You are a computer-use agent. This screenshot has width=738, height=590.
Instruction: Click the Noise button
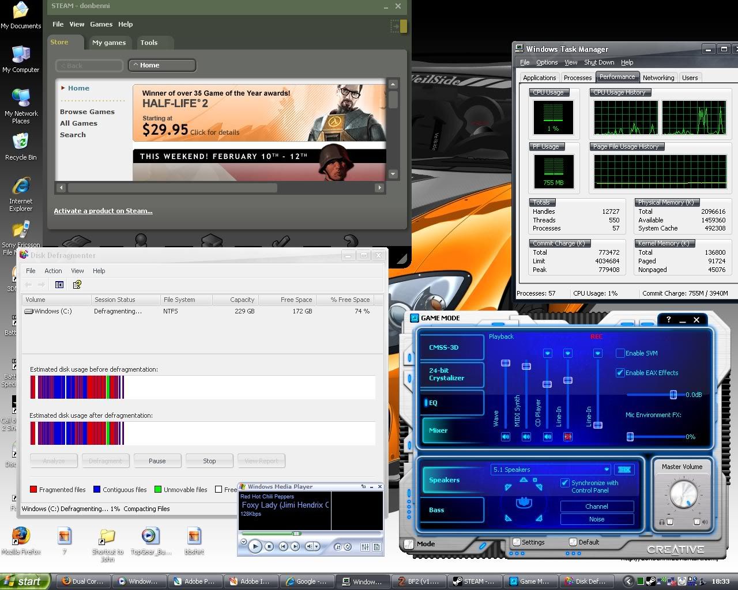click(597, 519)
